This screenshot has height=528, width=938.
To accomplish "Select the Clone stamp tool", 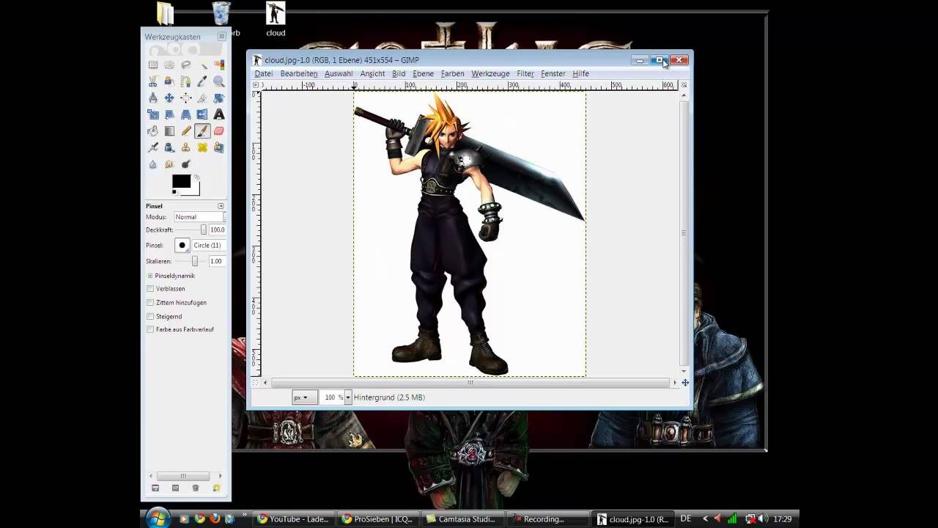I will point(186,147).
